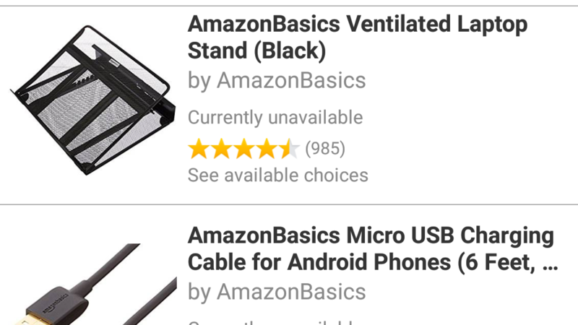Screen dimensions: 578x325
Task: Open the laptop stand product image
Action: (x=93, y=100)
